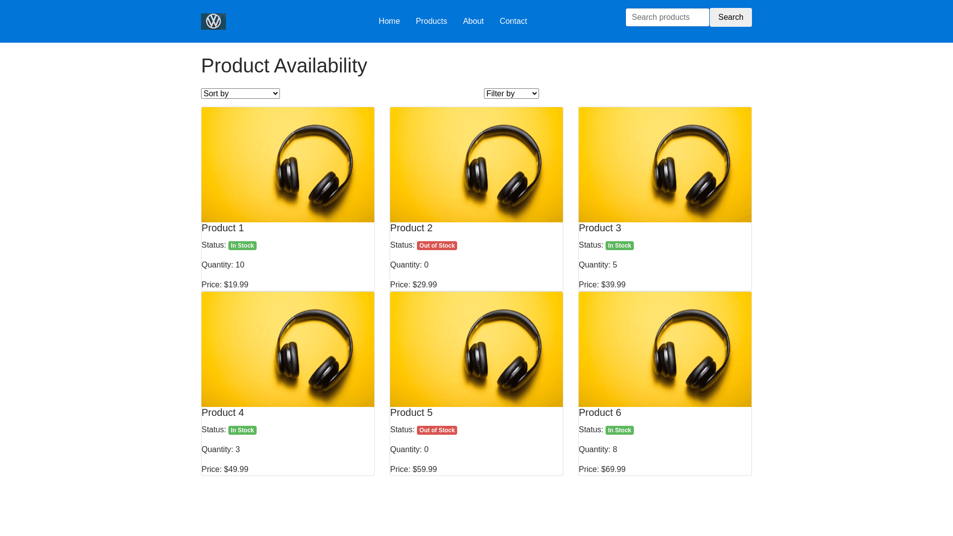The image size is (953, 536).
Task: Open the Filter by dropdown
Action: 511,94
